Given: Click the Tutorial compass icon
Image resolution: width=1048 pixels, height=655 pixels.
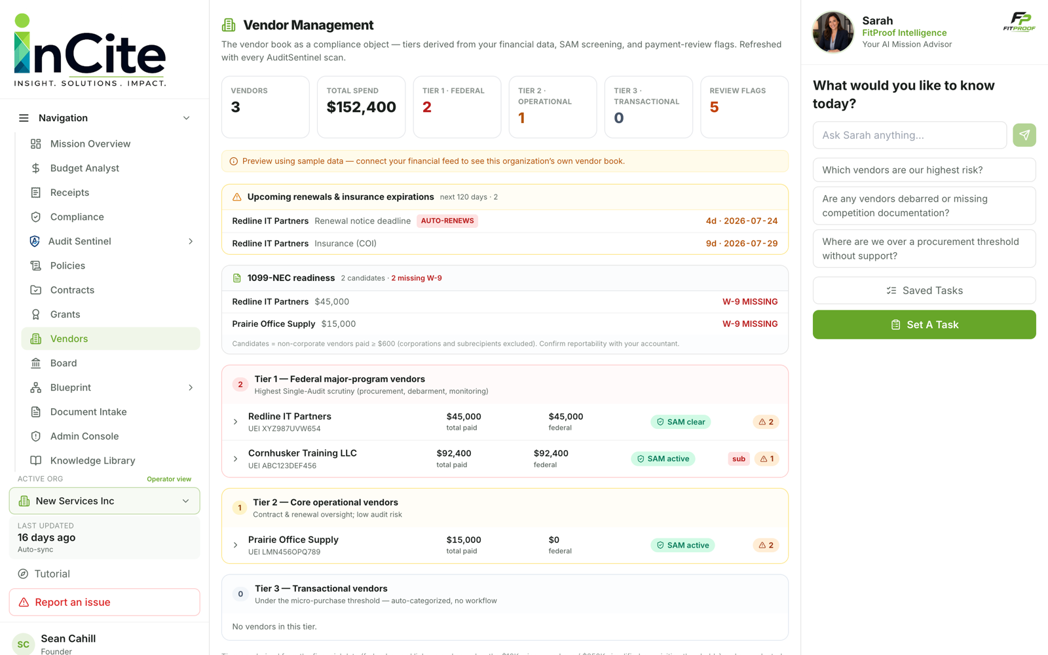Looking at the screenshot, I should (23, 574).
